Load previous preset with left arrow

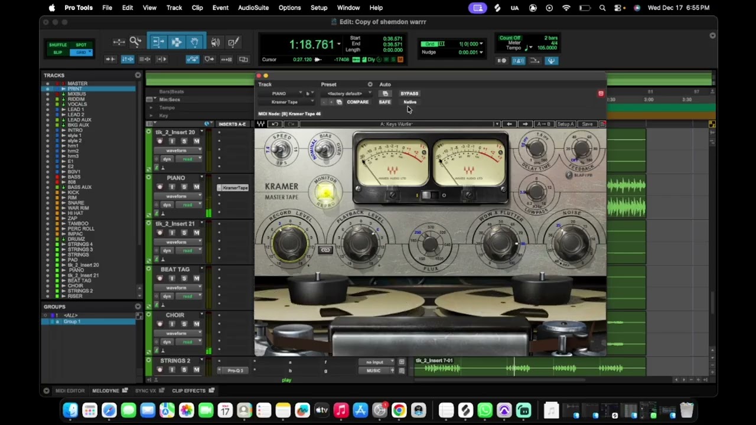tap(510, 124)
